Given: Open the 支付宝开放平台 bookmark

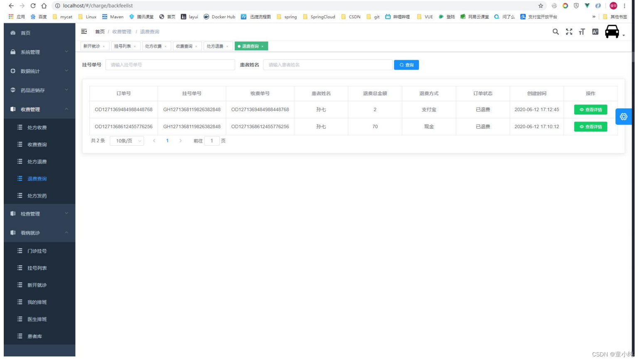Looking at the screenshot, I should coord(539,17).
